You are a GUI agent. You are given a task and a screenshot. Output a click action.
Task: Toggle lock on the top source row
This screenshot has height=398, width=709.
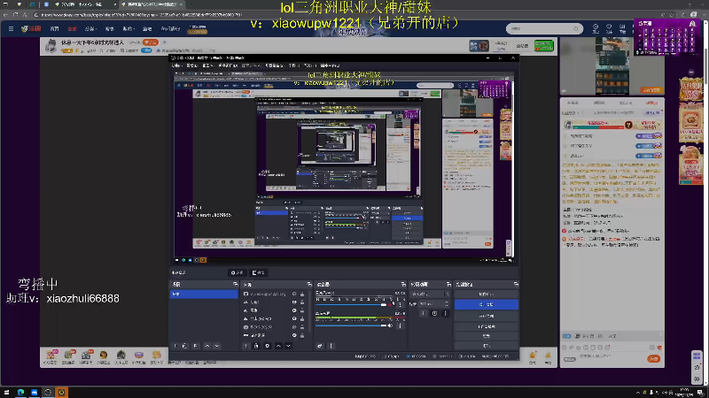click(302, 295)
